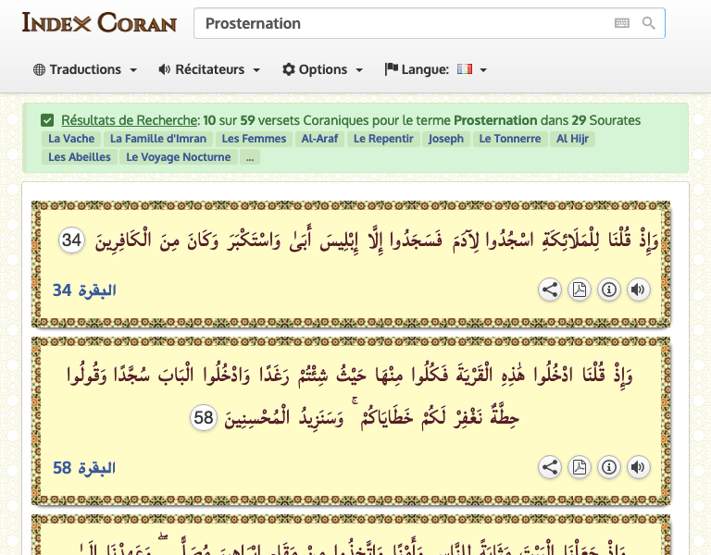The width and height of the screenshot is (711, 555).
Task: Export verse 58 as PDF
Action: click(x=579, y=467)
